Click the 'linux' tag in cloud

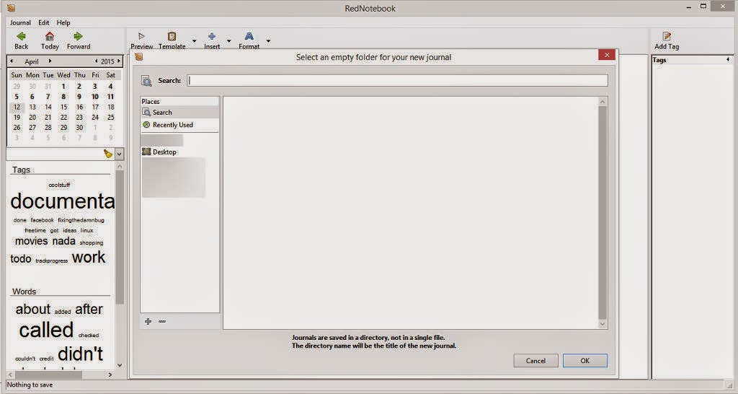tap(86, 230)
